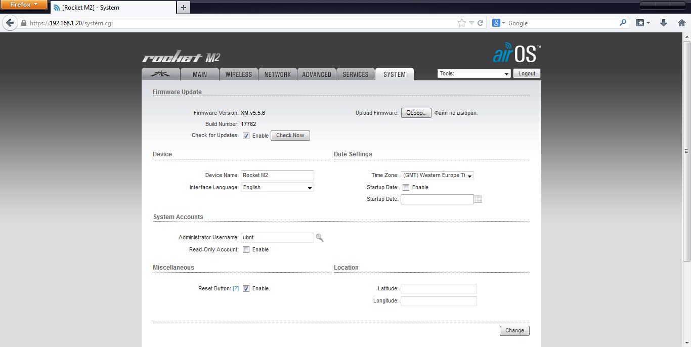Open the Time Zone dropdown

(437, 176)
